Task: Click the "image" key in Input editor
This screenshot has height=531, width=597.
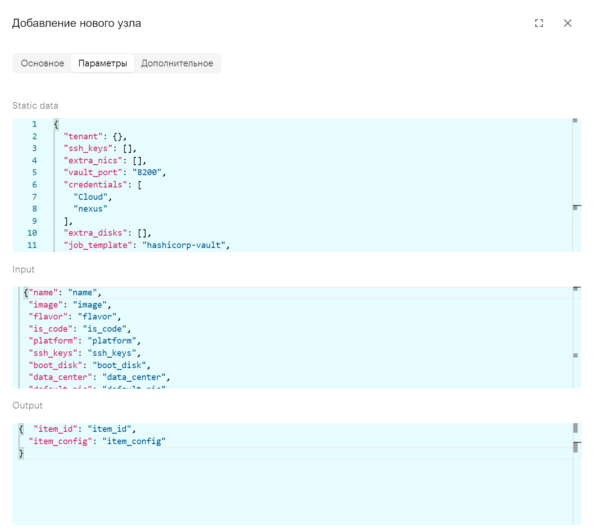Action: (x=46, y=305)
